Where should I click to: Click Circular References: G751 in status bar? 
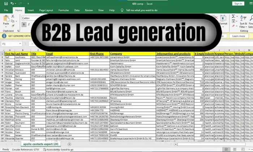(x=26, y=149)
